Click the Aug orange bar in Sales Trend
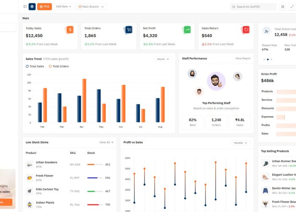The image size is (296, 212). [163, 104]
